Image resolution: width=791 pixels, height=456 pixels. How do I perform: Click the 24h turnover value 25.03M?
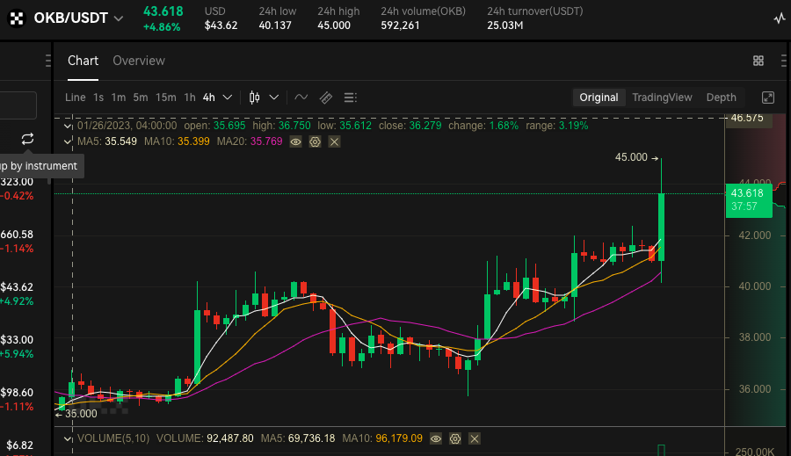coord(505,25)
